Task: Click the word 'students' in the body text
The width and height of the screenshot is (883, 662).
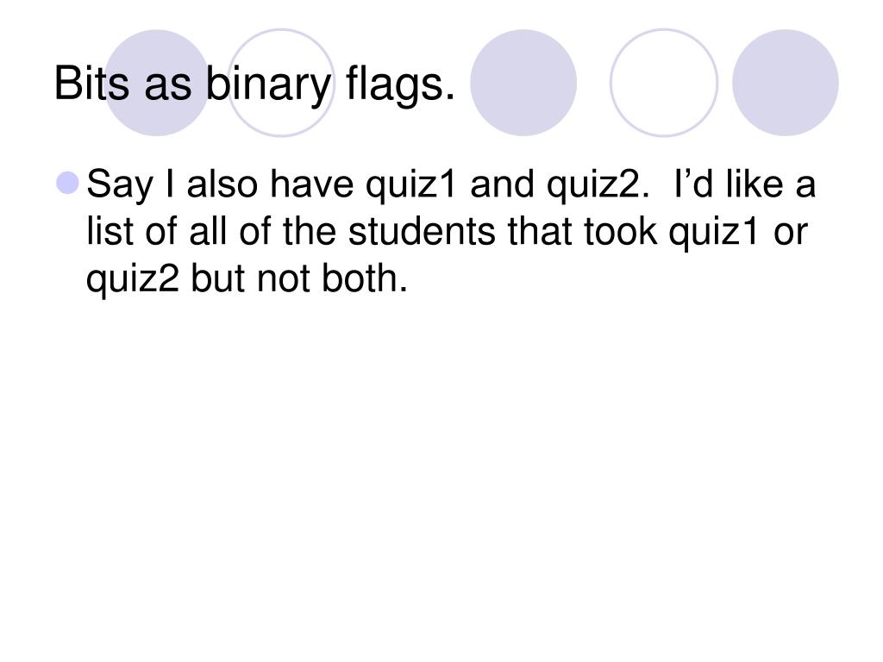Action: pyautogui.click(x=422, y=231)
